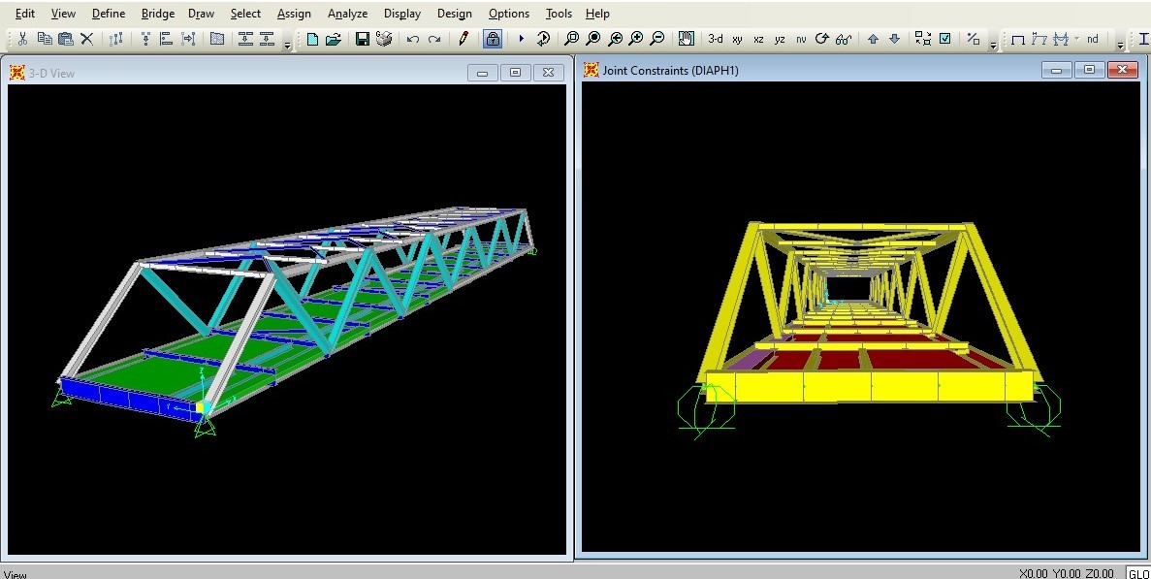The image size is (1151, 579).
Task: Toggle the Lock Model padlock
Action: [493, 39]
